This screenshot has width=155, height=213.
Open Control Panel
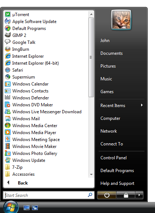point(114,158)
